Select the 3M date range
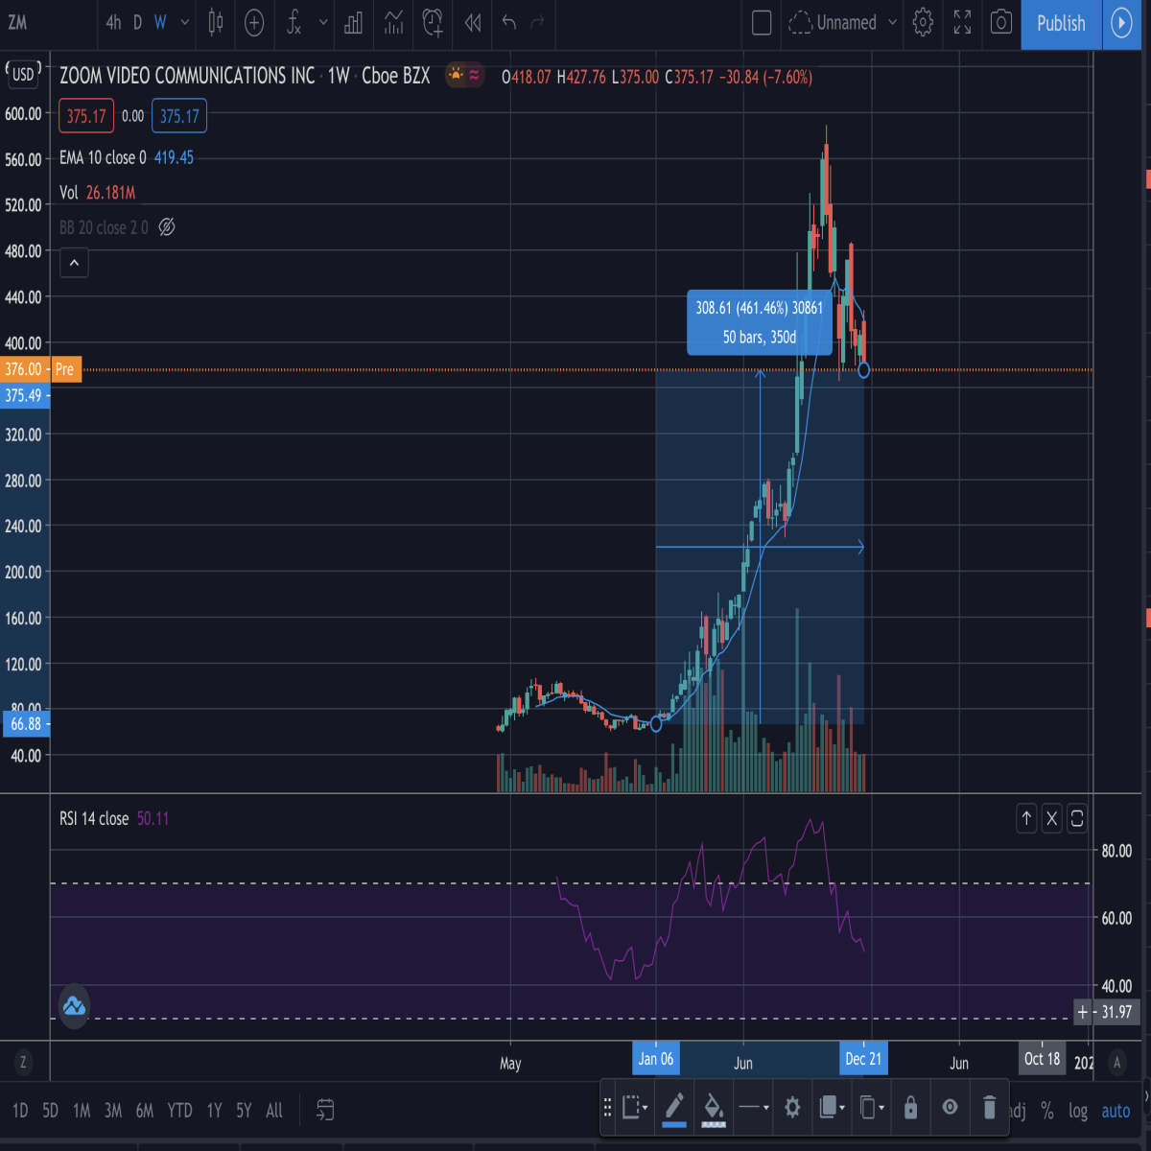Image resolution: width=1151 pixels, height=1151 pixels. tap(113, 1111)
